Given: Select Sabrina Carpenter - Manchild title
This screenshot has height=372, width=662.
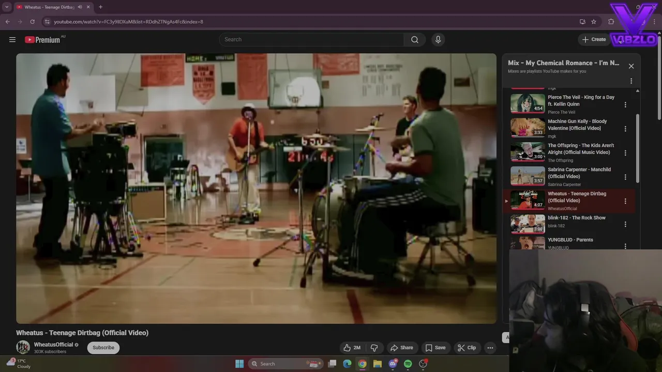Looking at the screenshot, I should point(579,173).
